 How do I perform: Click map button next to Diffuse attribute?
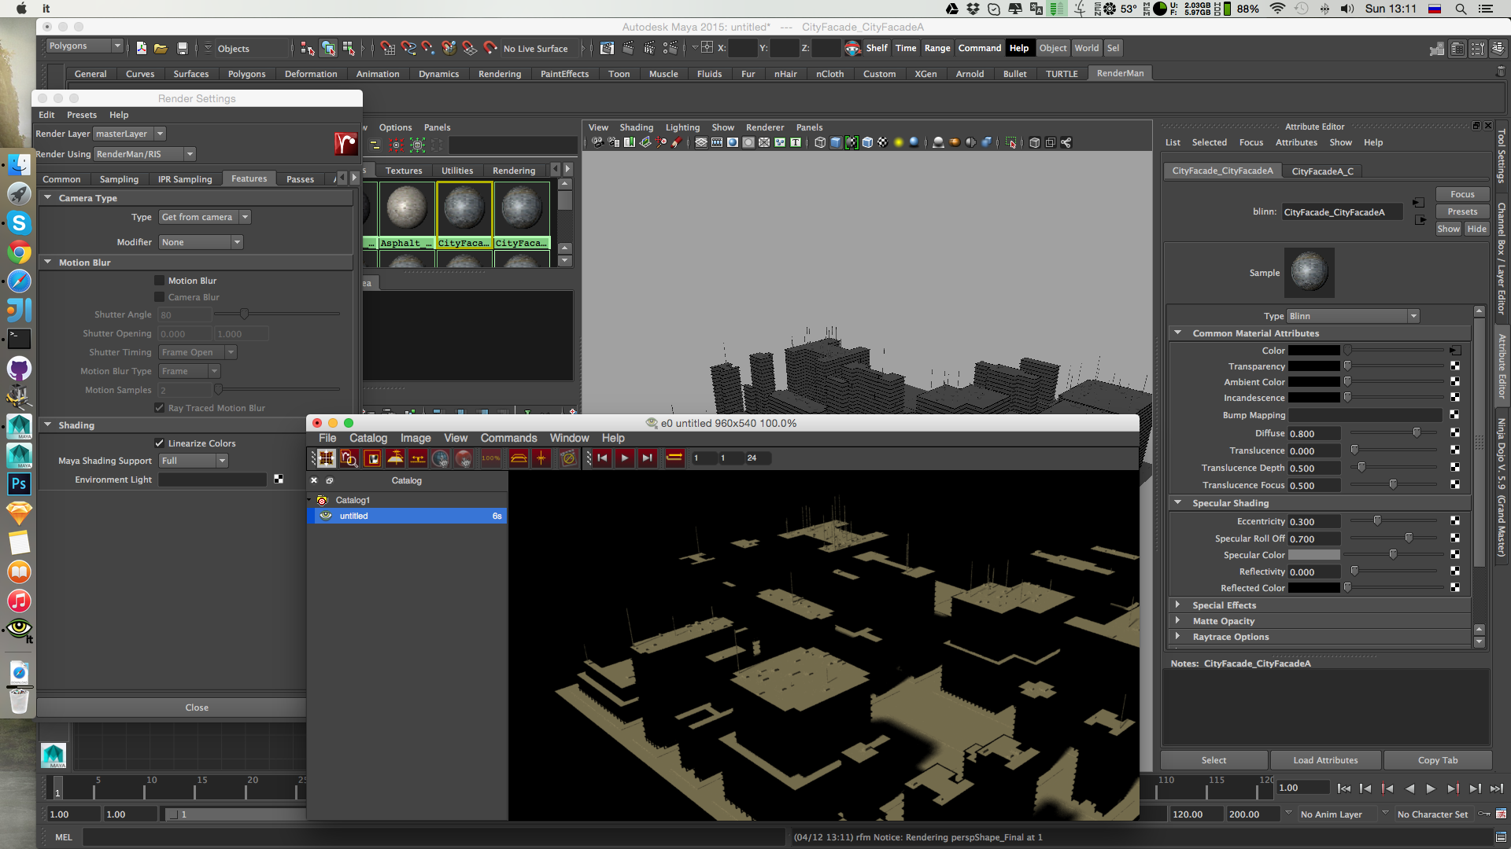(1454, 433)
